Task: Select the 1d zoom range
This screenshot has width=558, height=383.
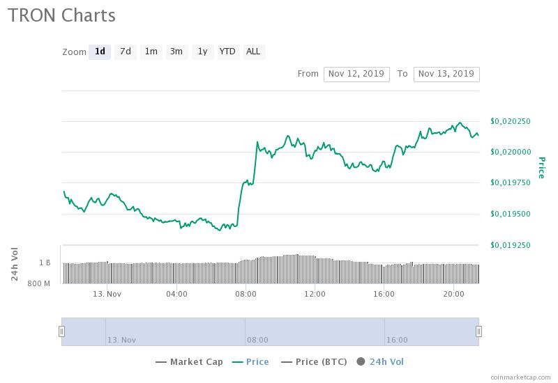Action: (100, 52)
